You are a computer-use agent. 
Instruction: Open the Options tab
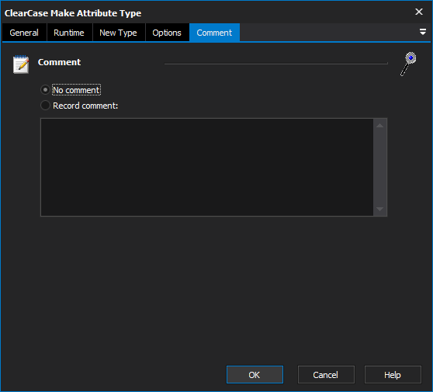tap(167, 33)
